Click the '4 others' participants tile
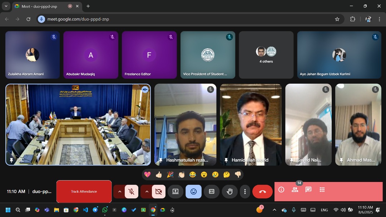This screenshot has width=386, height=217. (x=266, y=55)
